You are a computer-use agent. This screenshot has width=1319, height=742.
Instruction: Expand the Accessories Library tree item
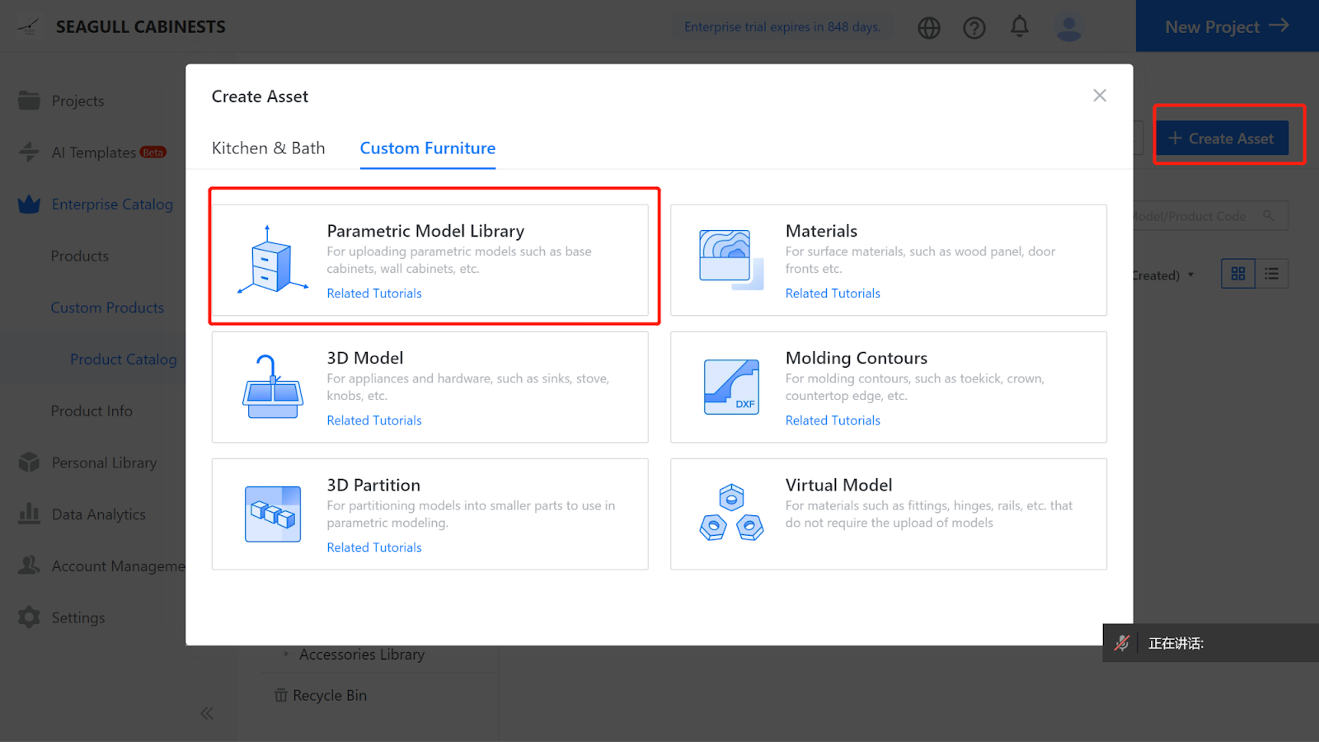tap(286, 654)
